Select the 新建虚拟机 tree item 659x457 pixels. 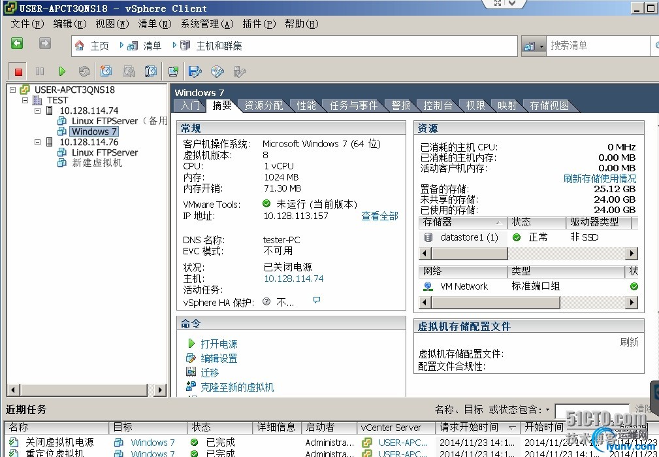[x=97, y=163]
